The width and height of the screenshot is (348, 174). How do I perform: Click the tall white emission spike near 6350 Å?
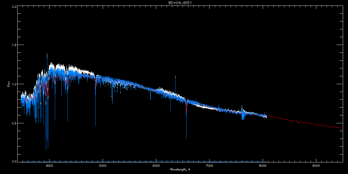point(175,84)
